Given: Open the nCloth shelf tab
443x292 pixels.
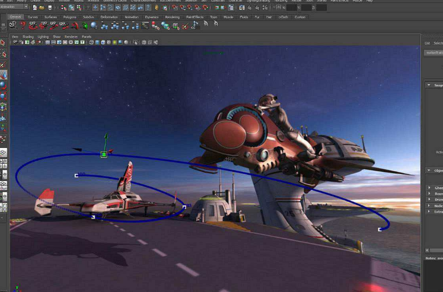Looking at the screenshot, I should 283,17.
